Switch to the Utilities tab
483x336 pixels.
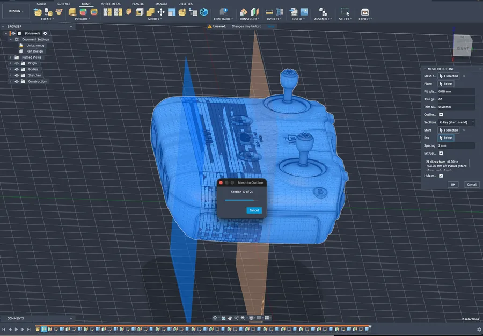pyautogui.click(x=185, y=4)
